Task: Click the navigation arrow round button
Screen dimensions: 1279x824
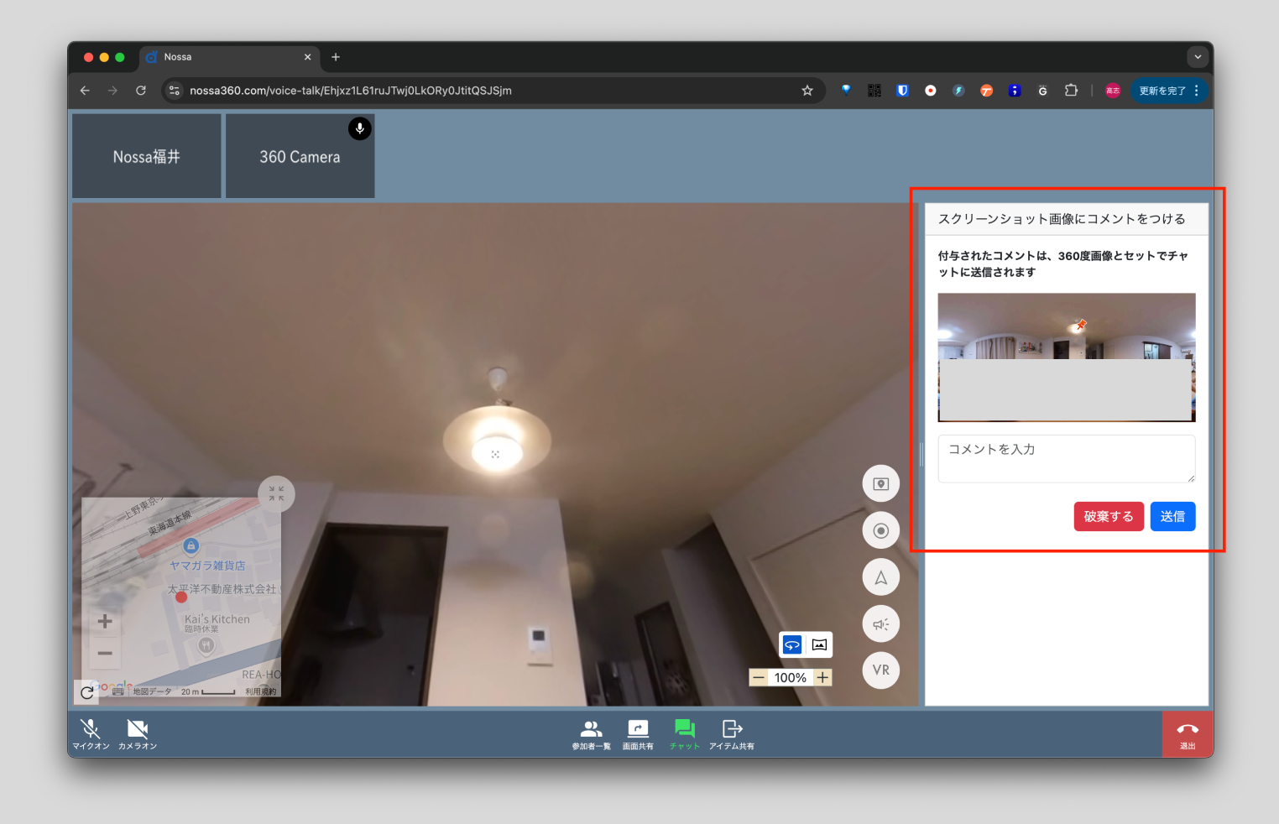Action: 881,577
